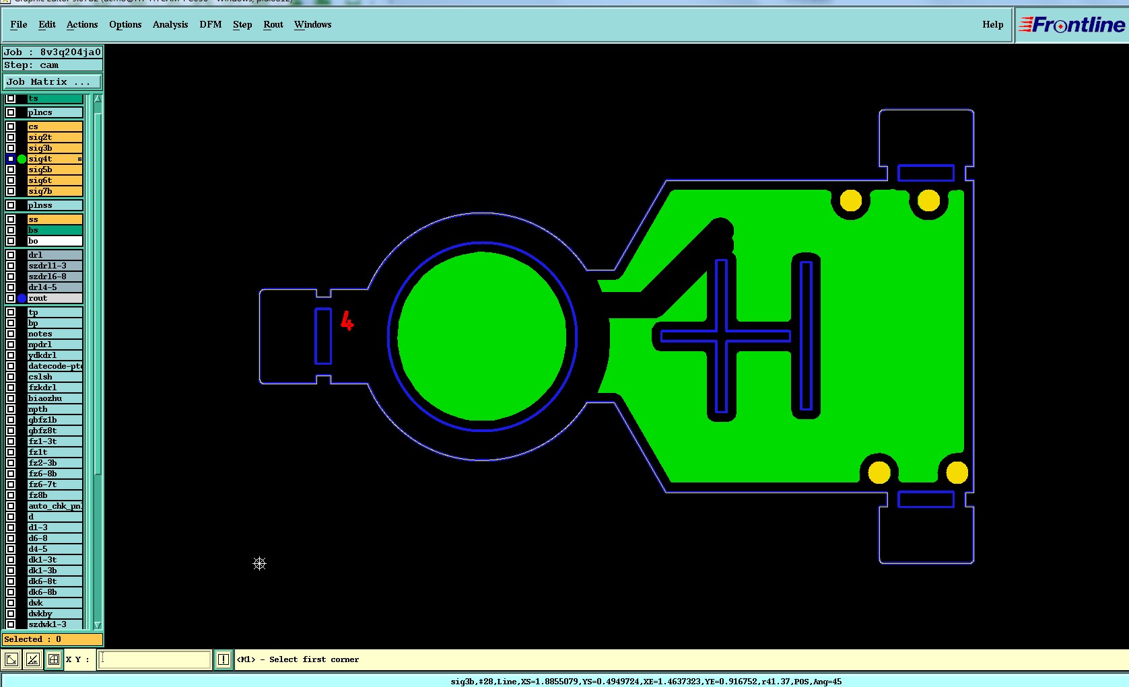Toggle the checkbox for layer bo
The width and height of the screenshot is (1129, 687).
click(11, 241)
